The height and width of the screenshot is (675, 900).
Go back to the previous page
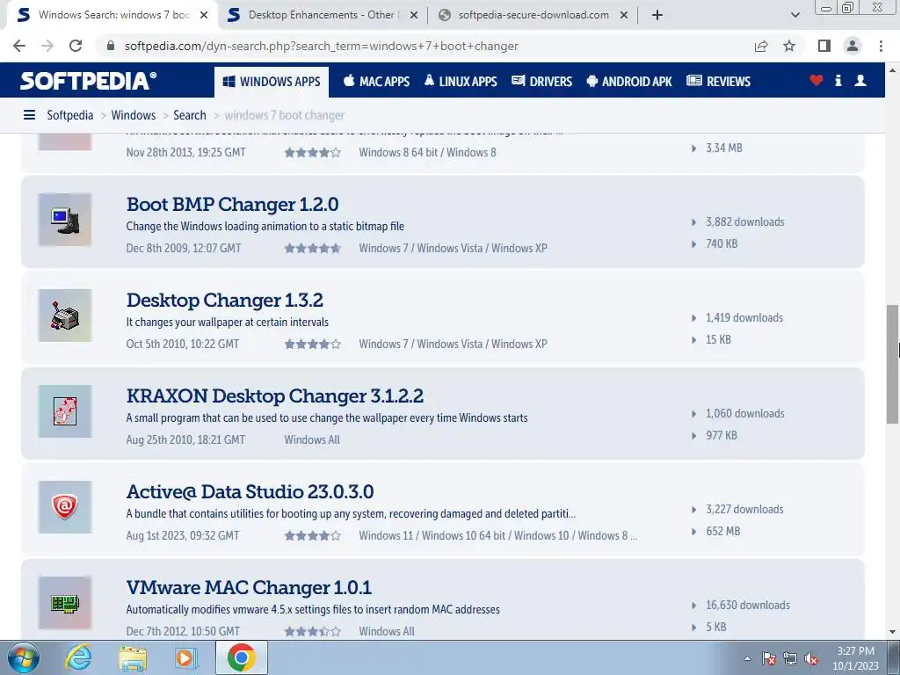(19, 46)
